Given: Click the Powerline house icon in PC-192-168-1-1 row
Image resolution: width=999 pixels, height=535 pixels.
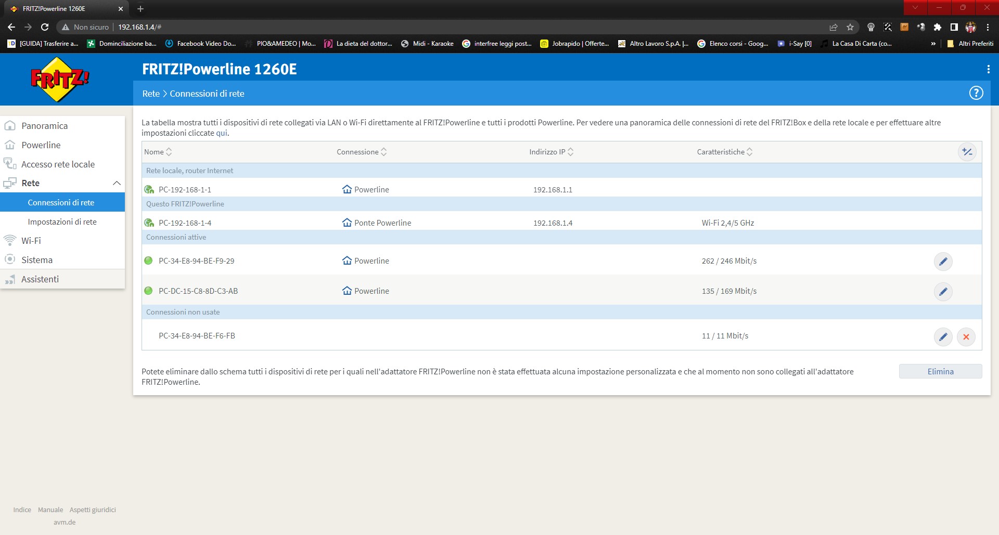Looking at the screenshot, I should [347, 189].
